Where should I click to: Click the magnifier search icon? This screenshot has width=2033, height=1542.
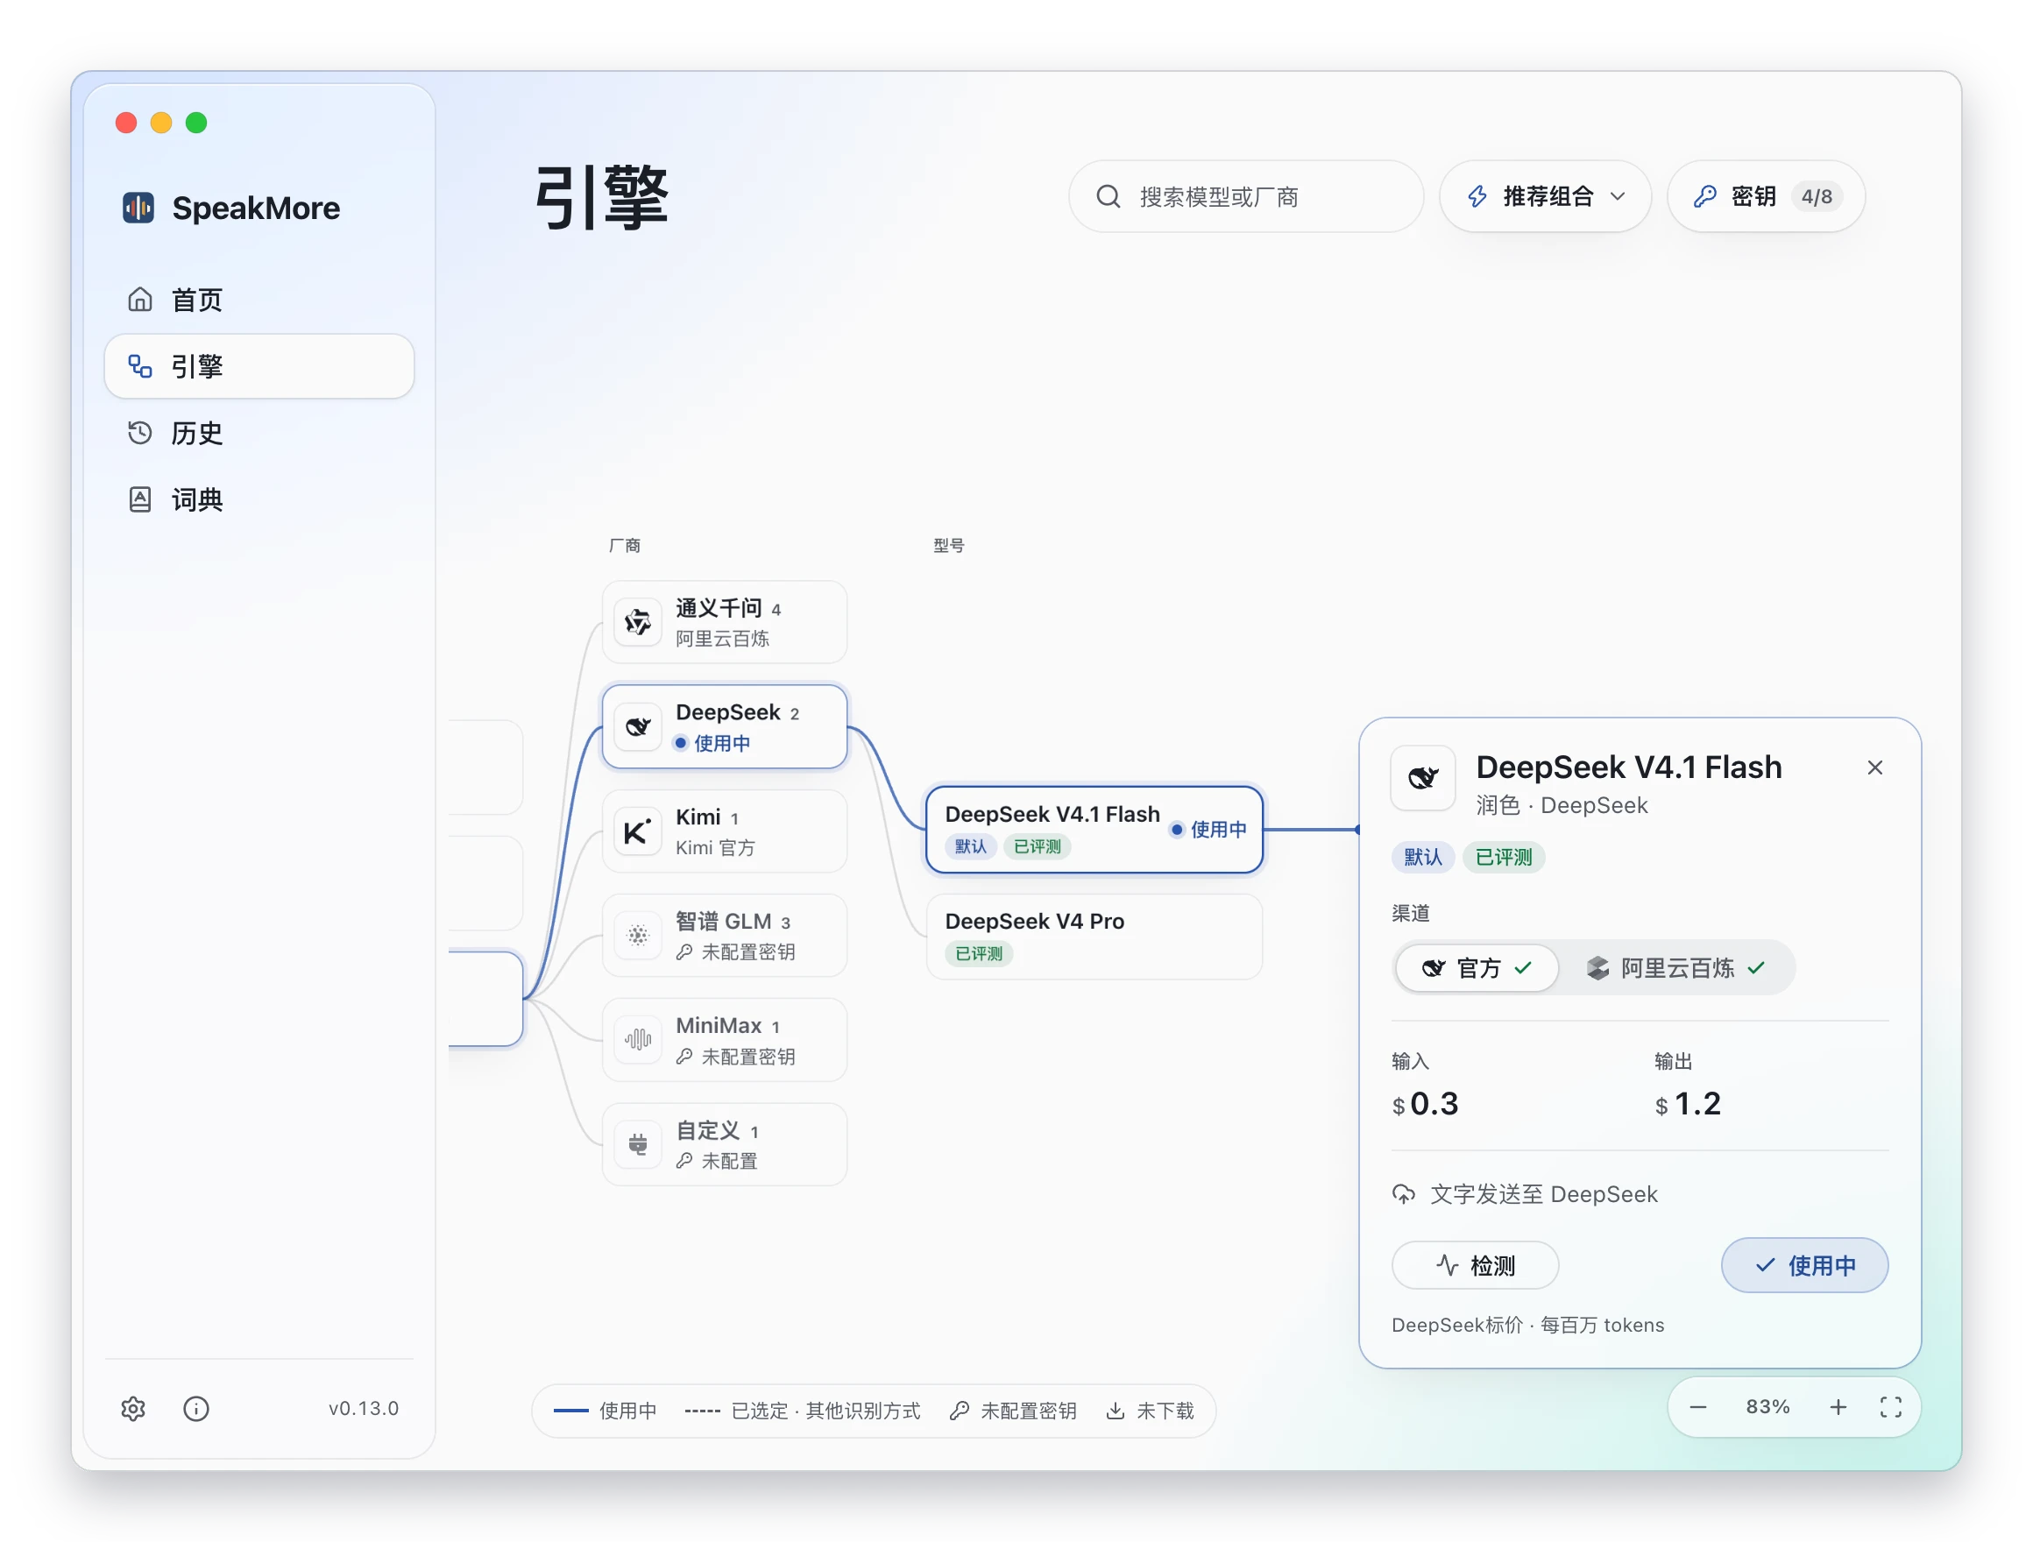click(x=1109, y=196)
